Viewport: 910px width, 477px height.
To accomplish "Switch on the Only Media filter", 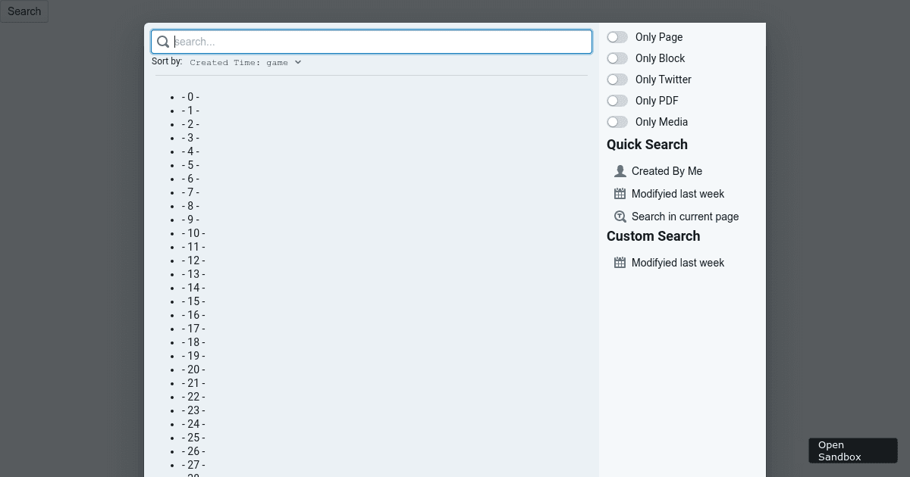I will tap(617, 121).
